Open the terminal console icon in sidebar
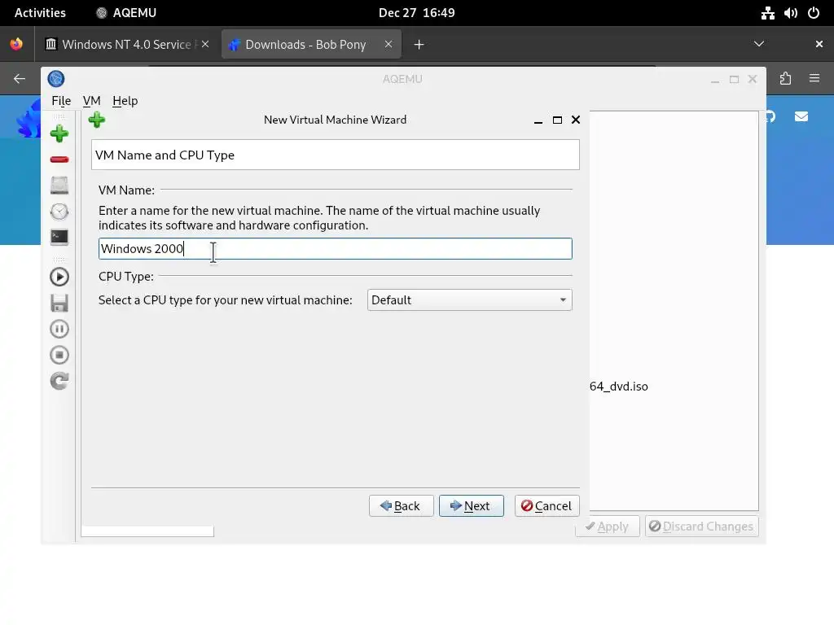The height and width of the screenshot is (625, 834). [x=59, y=237]
